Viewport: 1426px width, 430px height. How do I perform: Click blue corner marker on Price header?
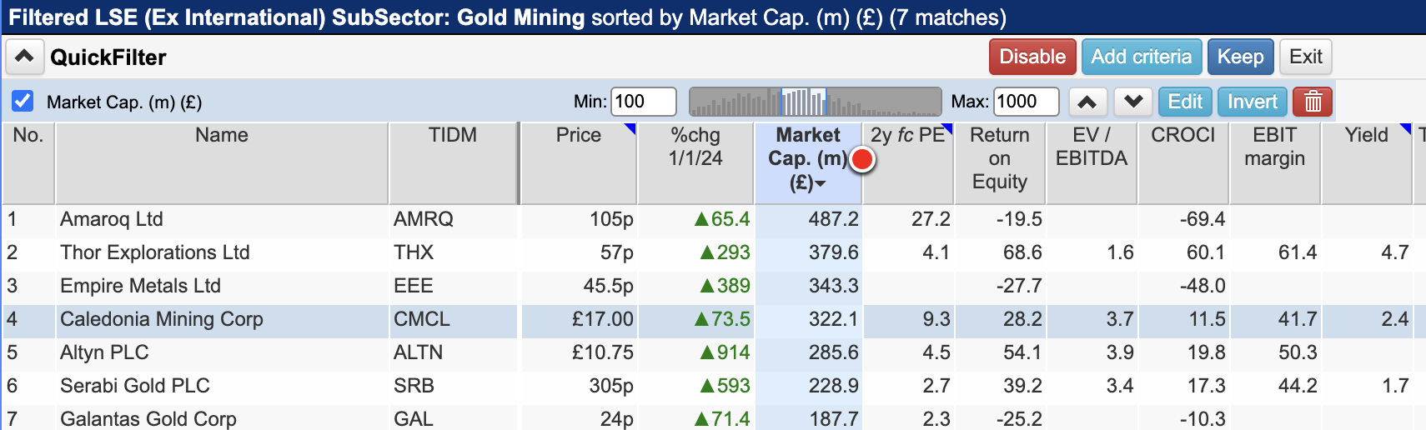[631, 127]
